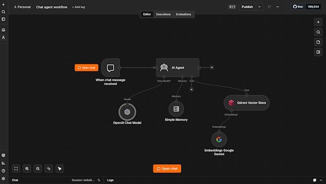326x184 pixels.
Task: Go to home in the left sidebar
Action: click(x=3, y=30)
